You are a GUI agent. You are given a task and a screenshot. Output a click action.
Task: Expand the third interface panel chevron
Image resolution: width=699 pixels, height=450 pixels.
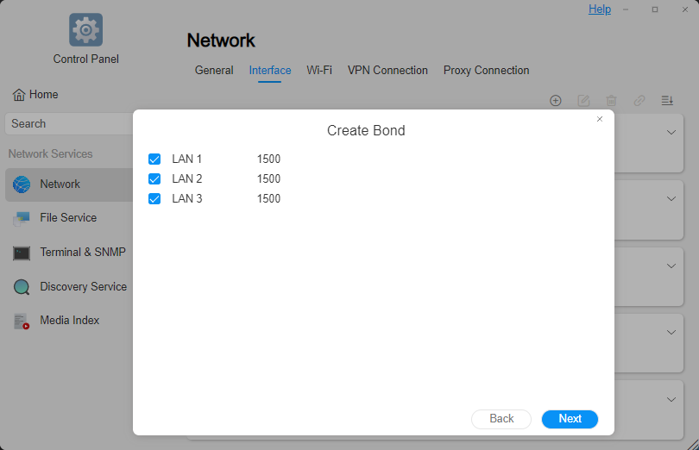671,266
